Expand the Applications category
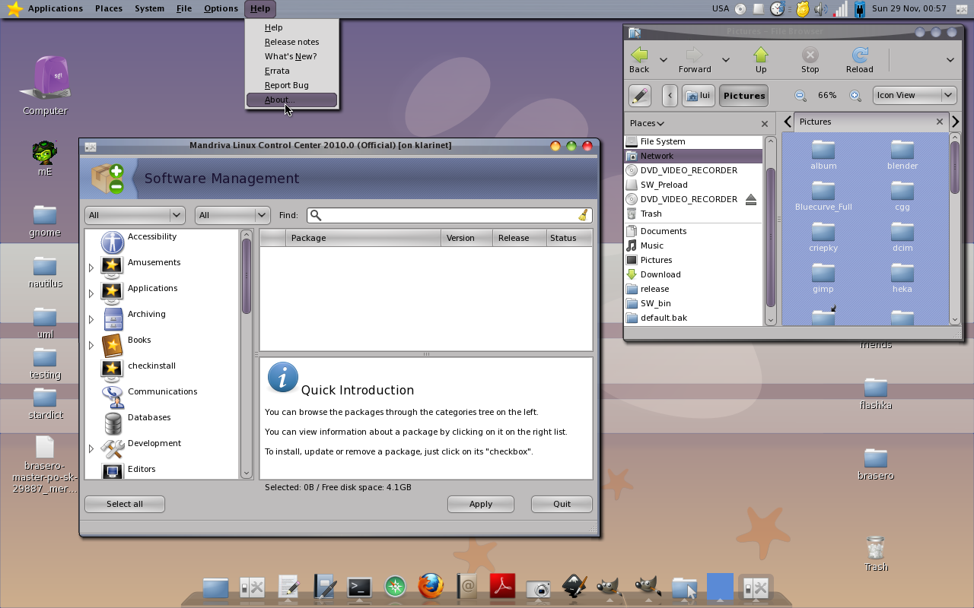Screen dimensions: 974x608 [x=91, y=293]
